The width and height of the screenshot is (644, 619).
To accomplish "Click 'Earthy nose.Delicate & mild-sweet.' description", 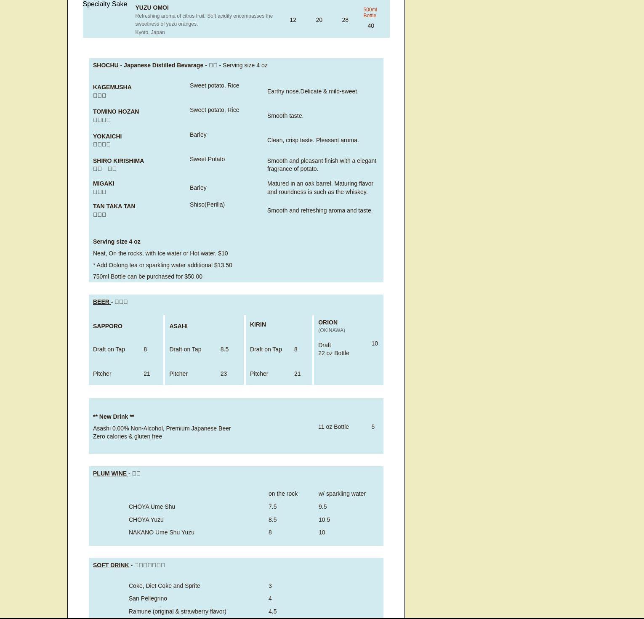I will pos(313,91).
